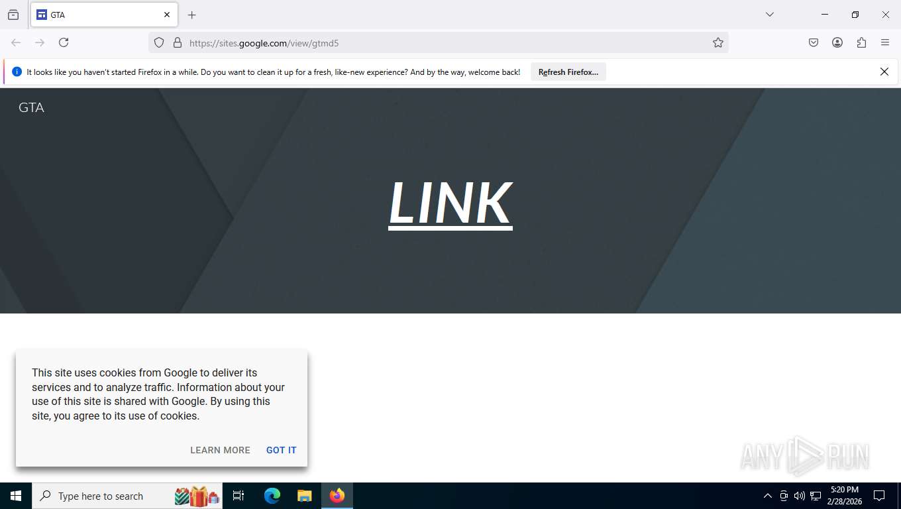Focus the URL address bar

tap(437, 43)
